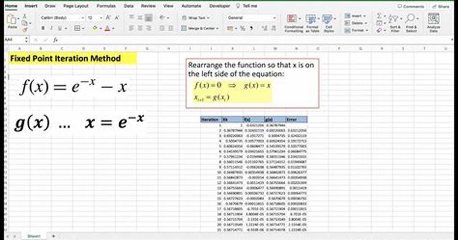458x240 pixels.
Task: Align text to vertical middle
Action: click(140, 18)
